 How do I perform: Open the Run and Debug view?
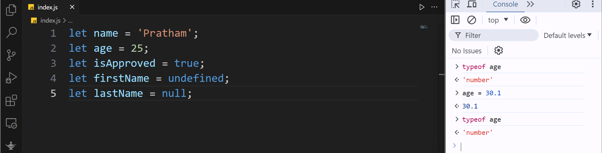pyautogui.click(x=11, y=78)
